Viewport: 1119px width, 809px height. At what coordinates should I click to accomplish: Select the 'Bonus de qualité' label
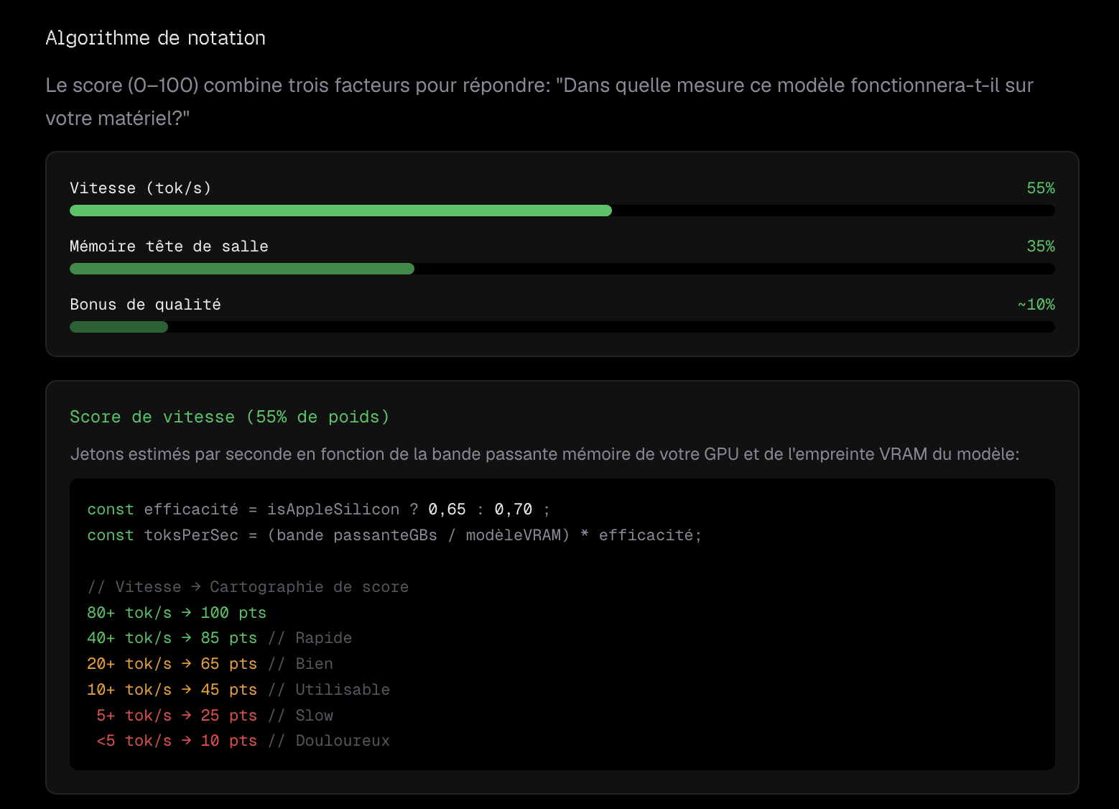[145, 304]
